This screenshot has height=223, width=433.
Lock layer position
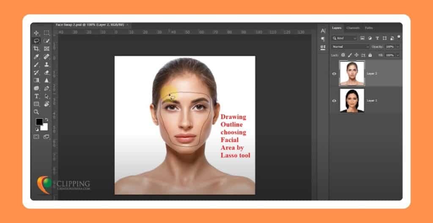tap(356, 55)
